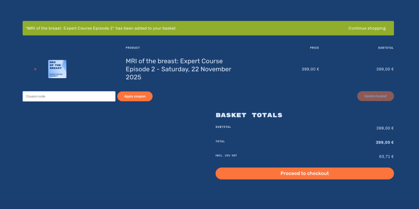Click the Update basket button
This screenshot has width=419, height=209.
tap(375, 96)
